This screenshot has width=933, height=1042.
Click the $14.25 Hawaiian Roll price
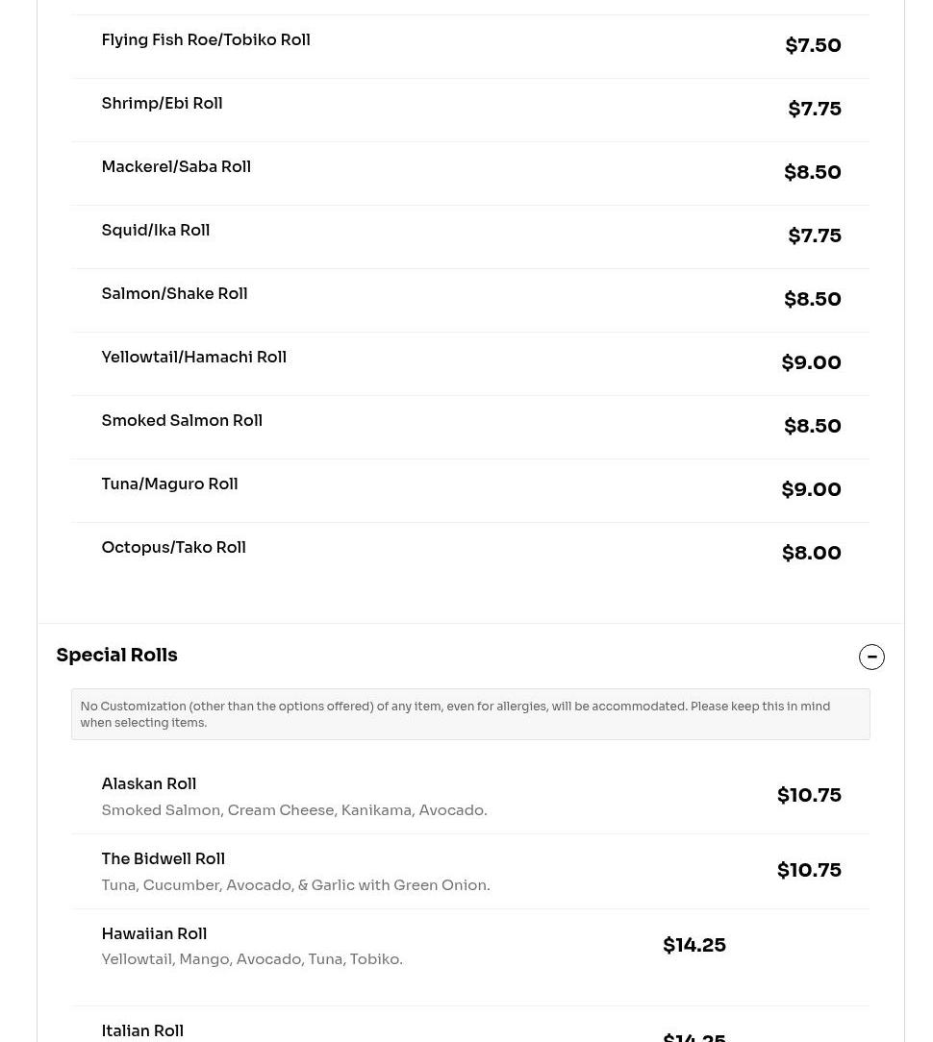click(x=693, y=946)
